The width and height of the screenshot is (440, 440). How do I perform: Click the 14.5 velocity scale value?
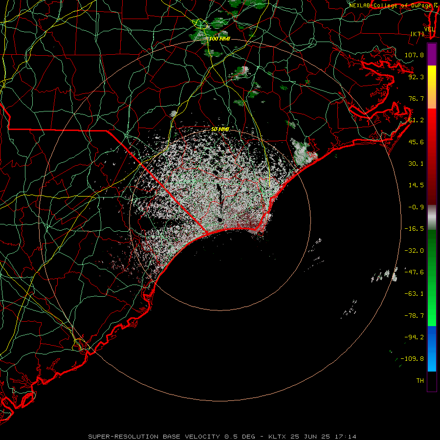pyautogui.click(x=416, y=185)
